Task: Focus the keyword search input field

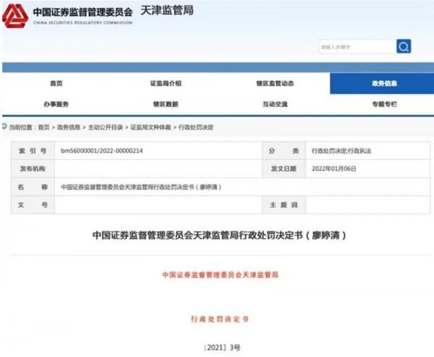Action: (x=357, y=46)
